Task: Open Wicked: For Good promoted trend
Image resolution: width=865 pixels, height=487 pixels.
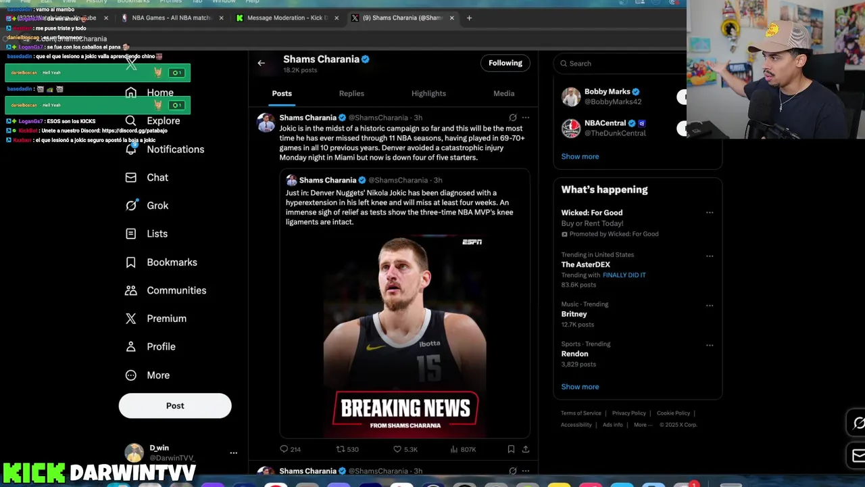Action: (x=592, y=213)
